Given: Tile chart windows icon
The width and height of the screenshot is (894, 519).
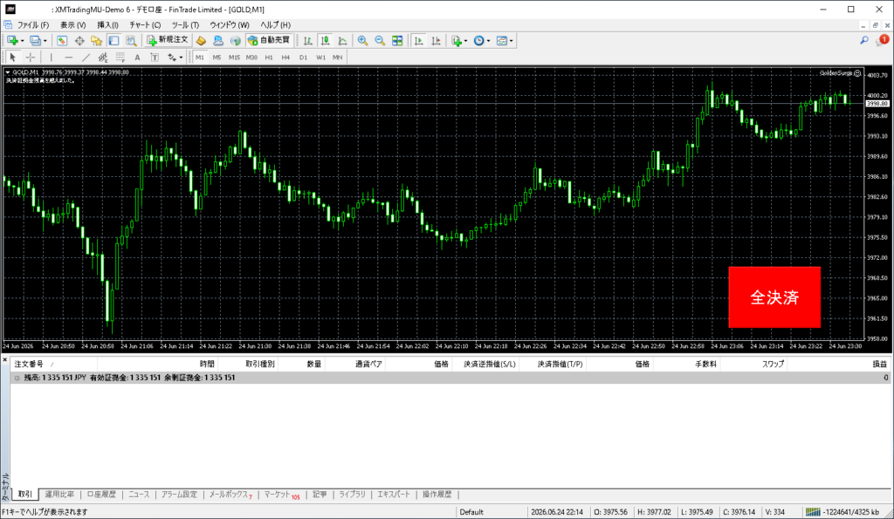Looking at the screenshot, I should pos(397,40).
